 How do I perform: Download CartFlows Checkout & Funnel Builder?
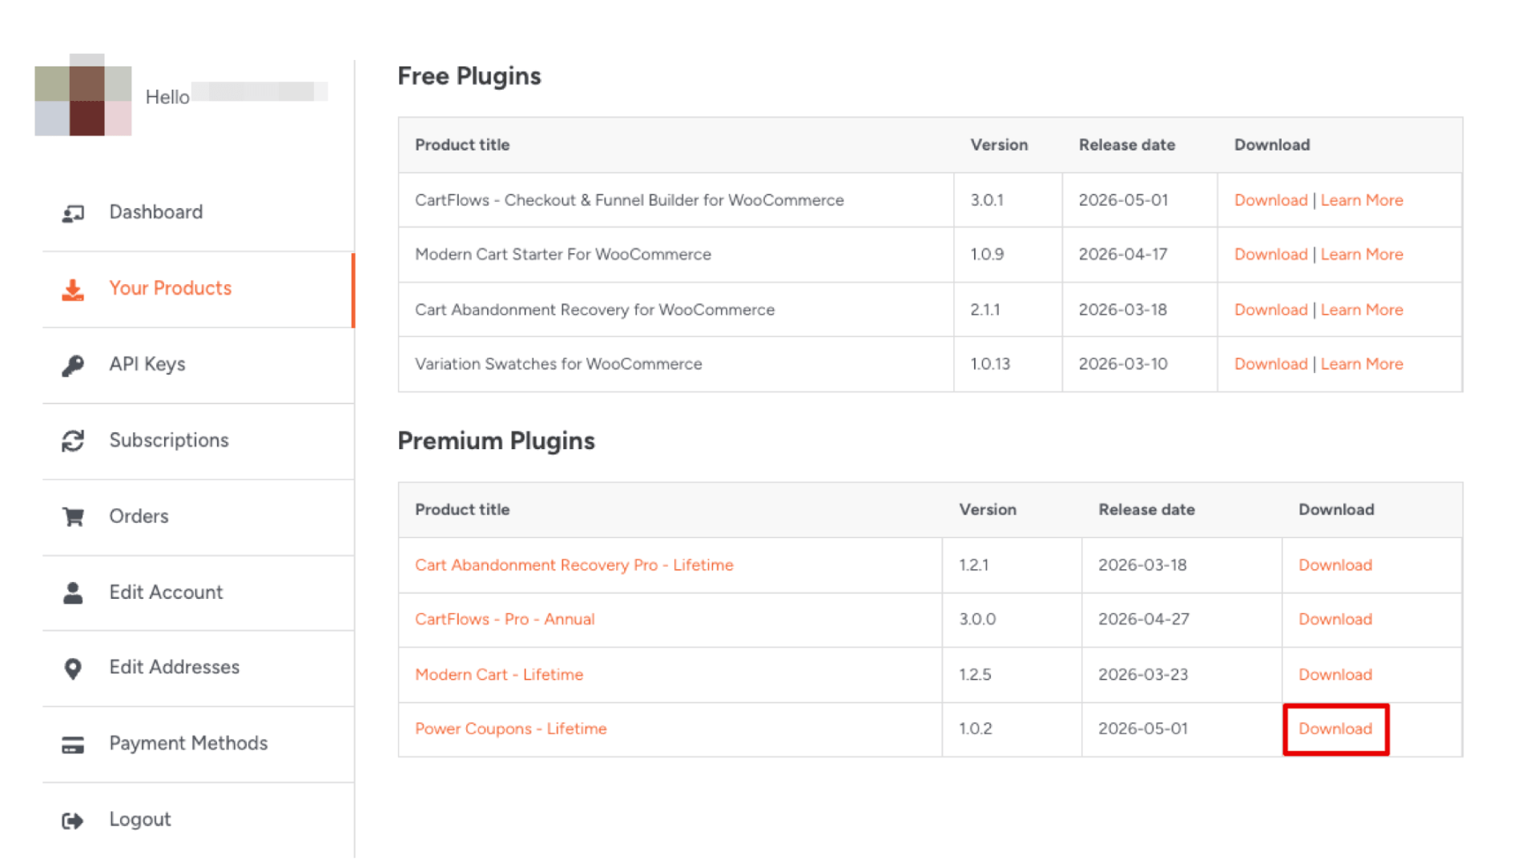coord(1270,200)
